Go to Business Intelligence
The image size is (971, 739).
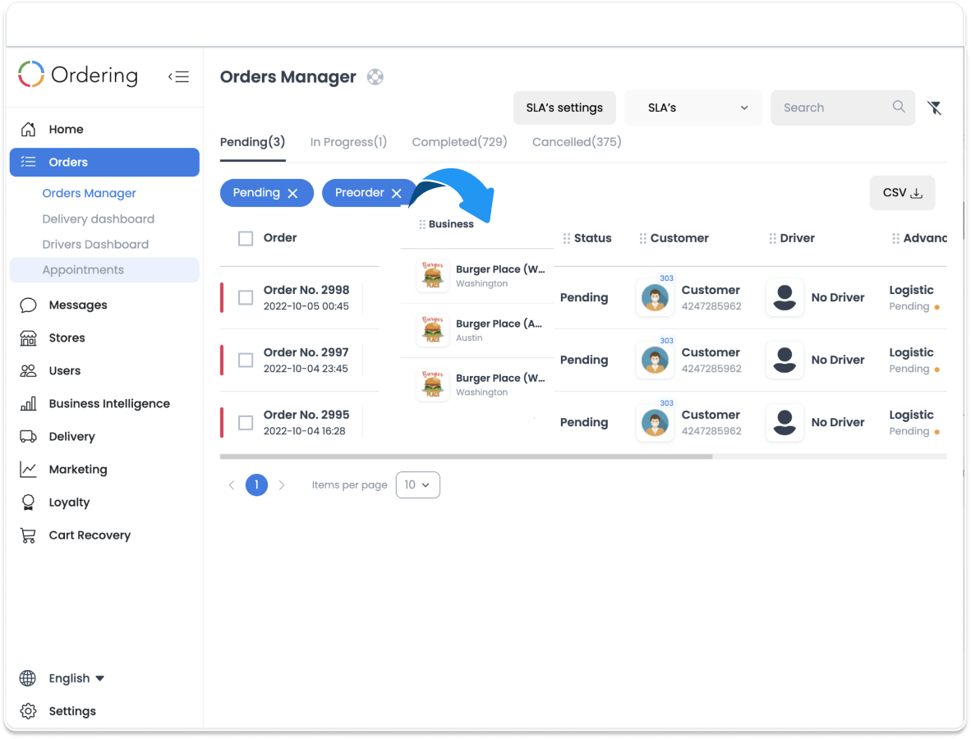click(x=108, y=403)
